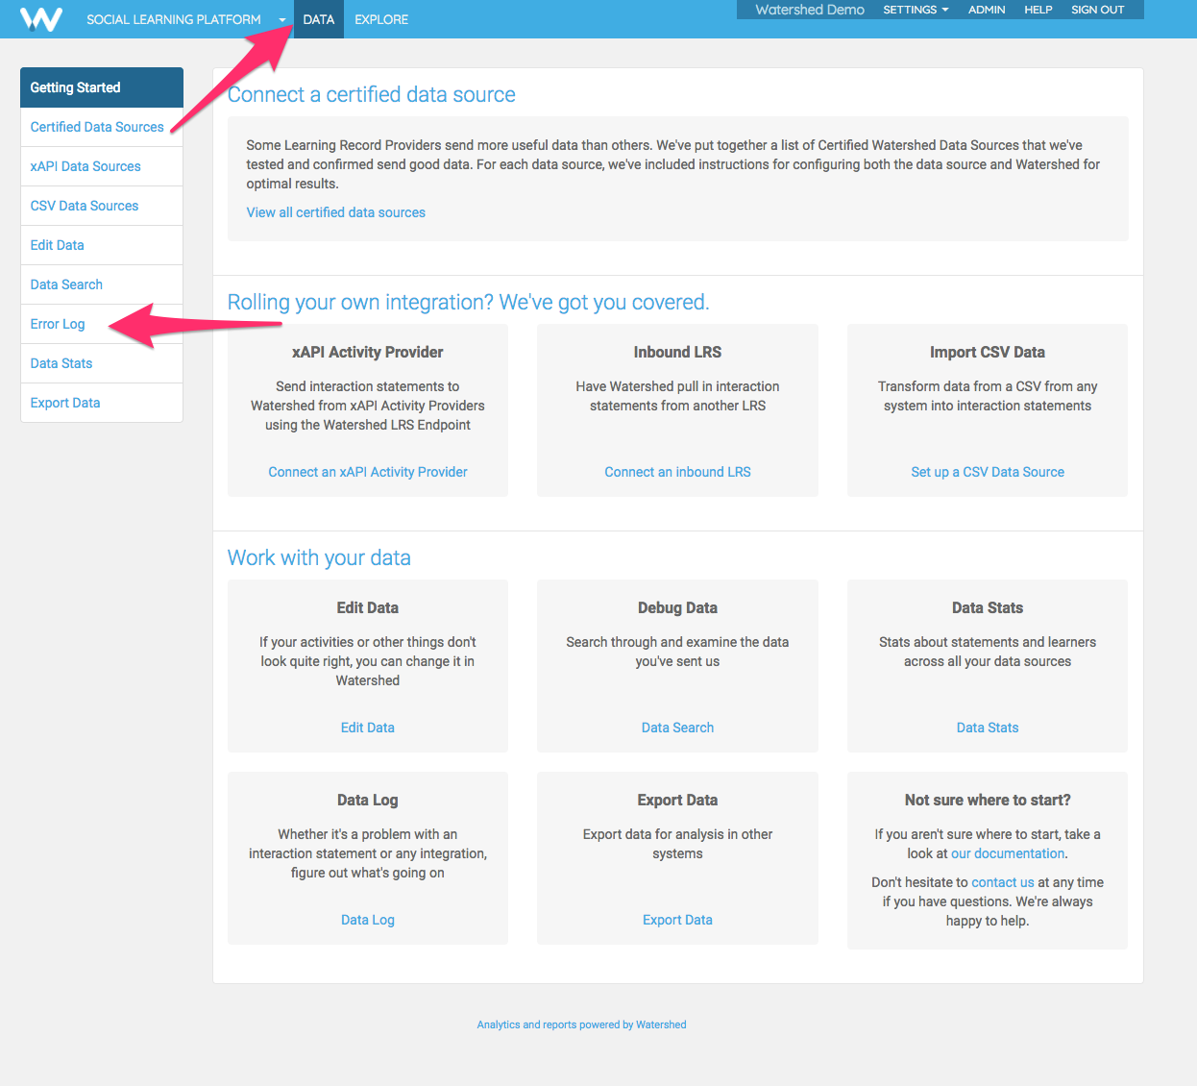Click the Data Log card link
Image resolution: width=1197 pixels, height=1086 pixels.
[x=368, y=920]
